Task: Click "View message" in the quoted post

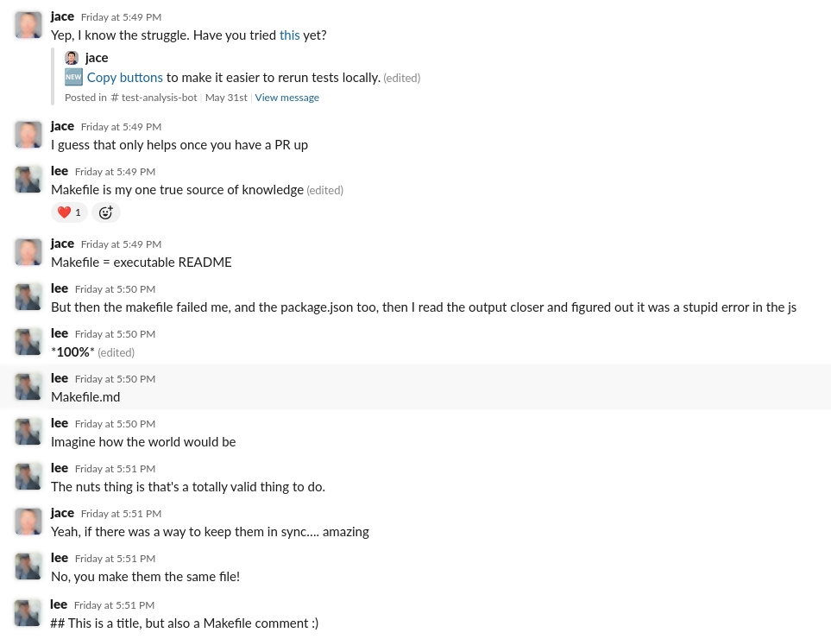Action: click(x=286, y=98)
